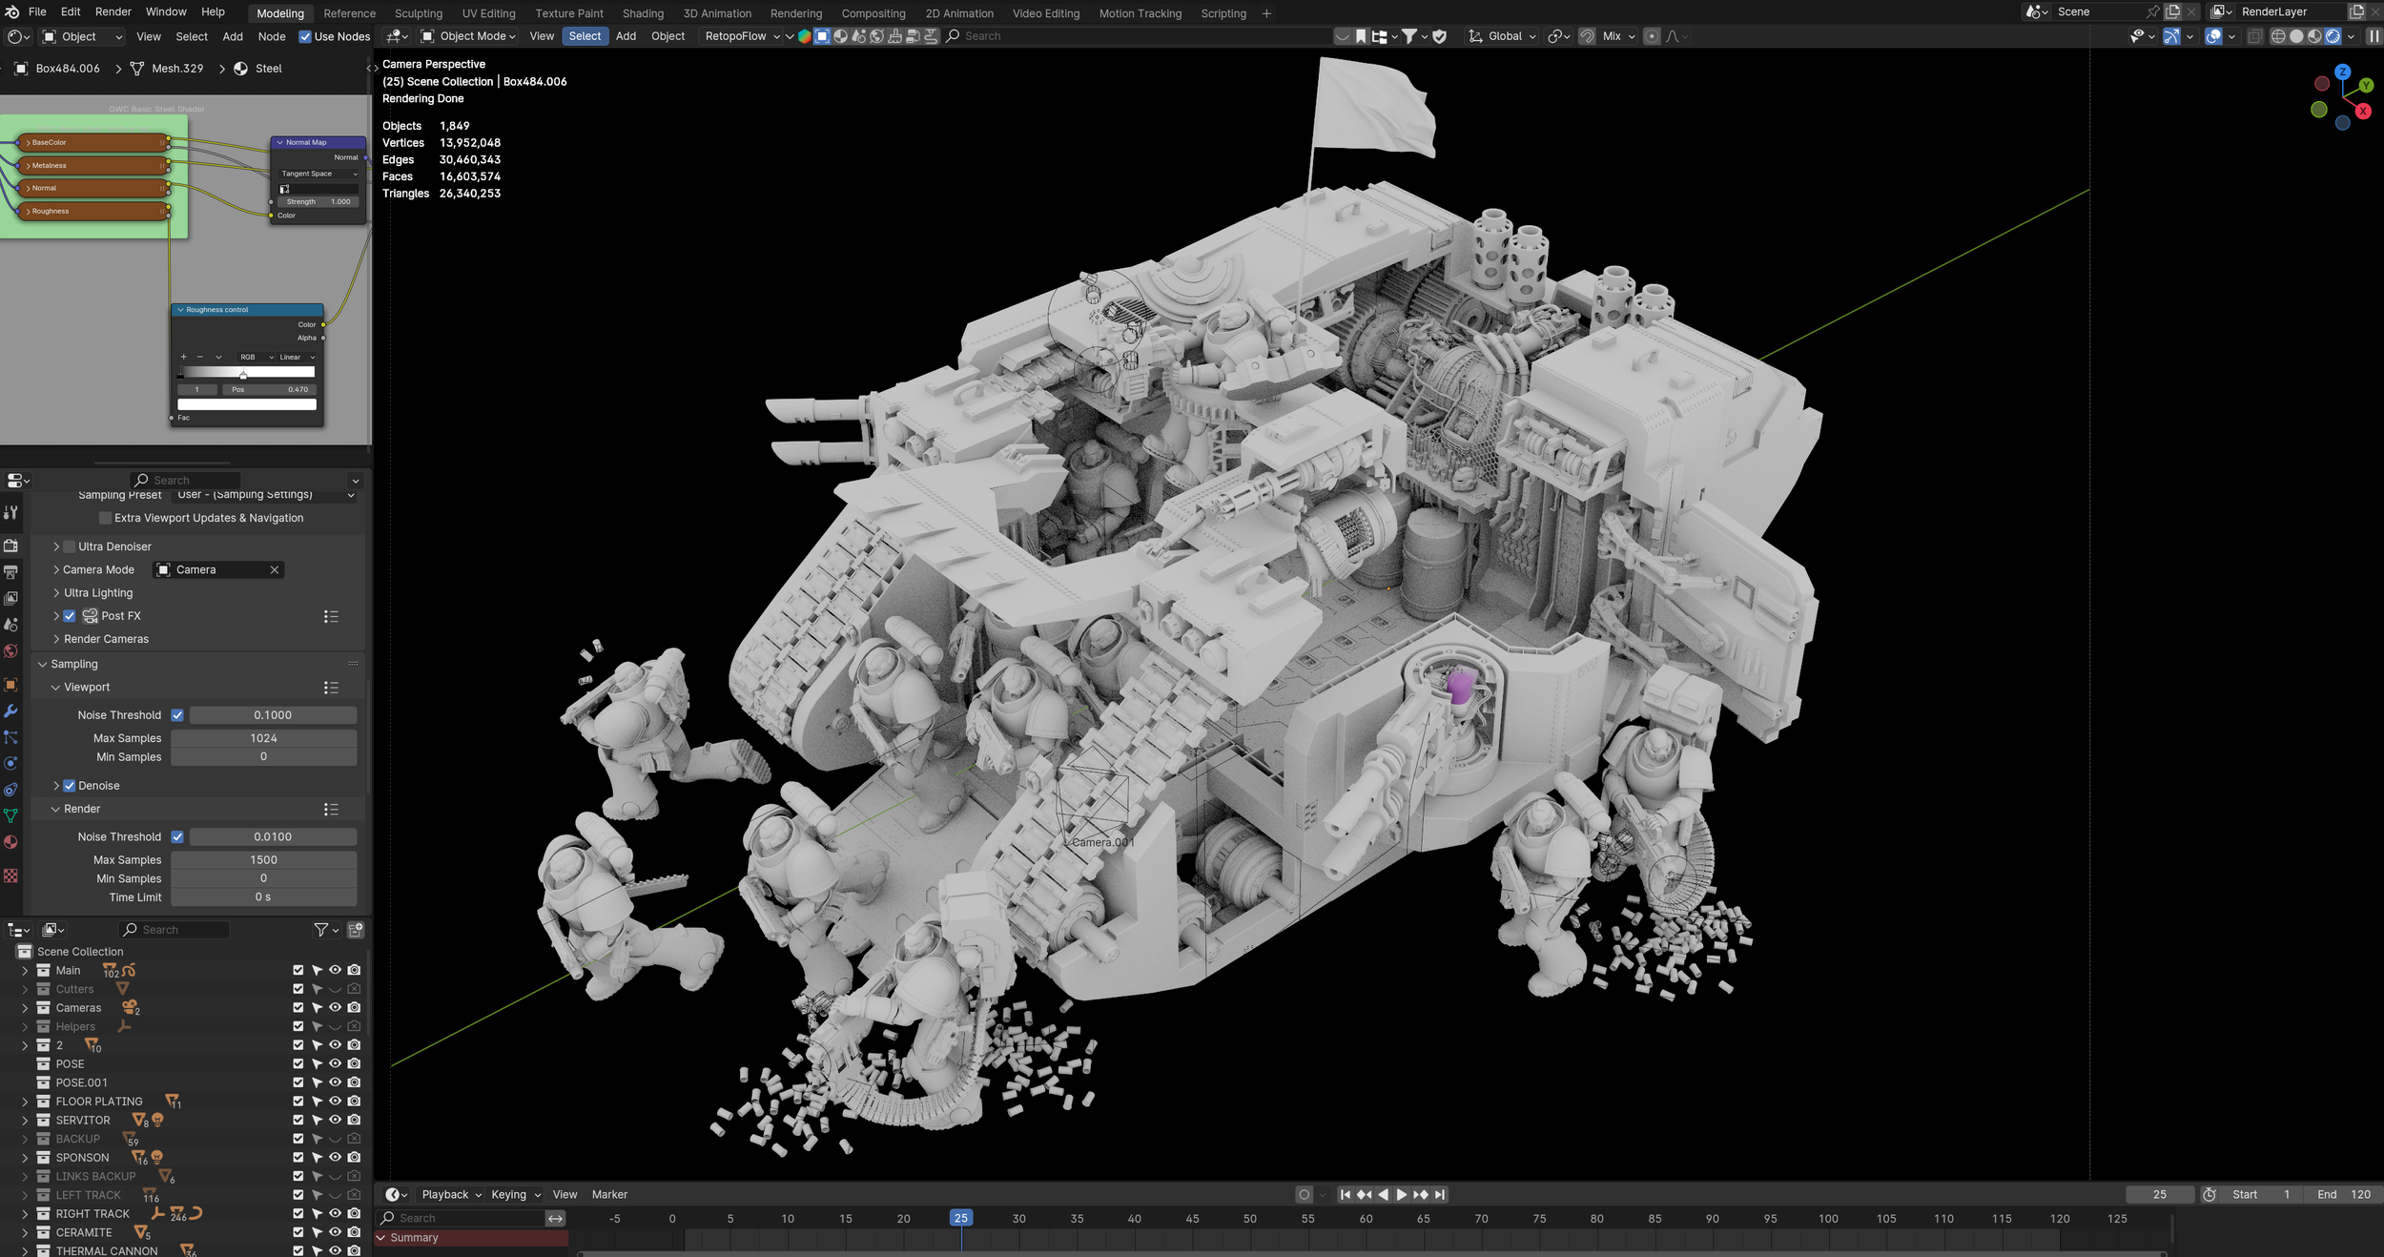Jump to the last frame
Screen dimensions: 2384x1257
pyautogui.click(x=1440, y=1195)
